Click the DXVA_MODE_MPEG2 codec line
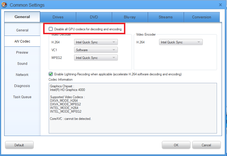227x156 pixels. pyautogui.click(x=65, y=104)
